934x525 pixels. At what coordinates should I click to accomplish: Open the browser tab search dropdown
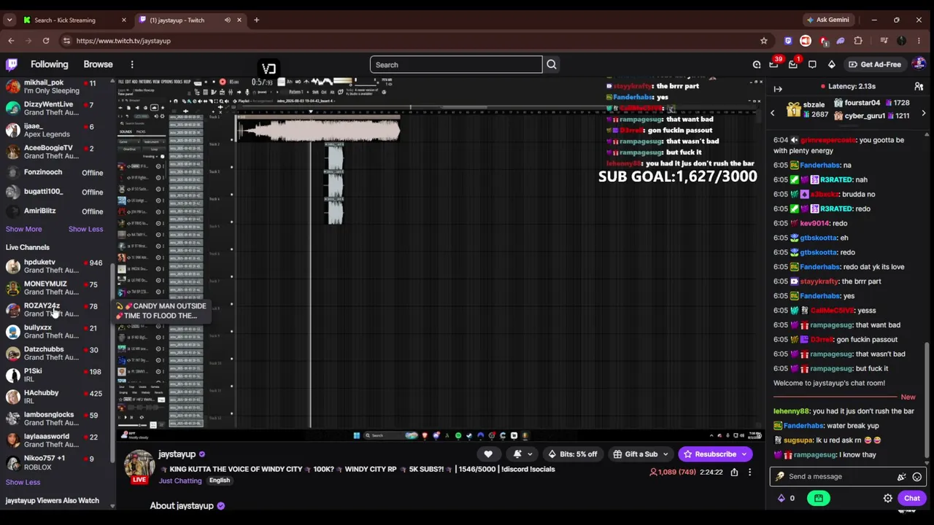(x=9, y=20)
